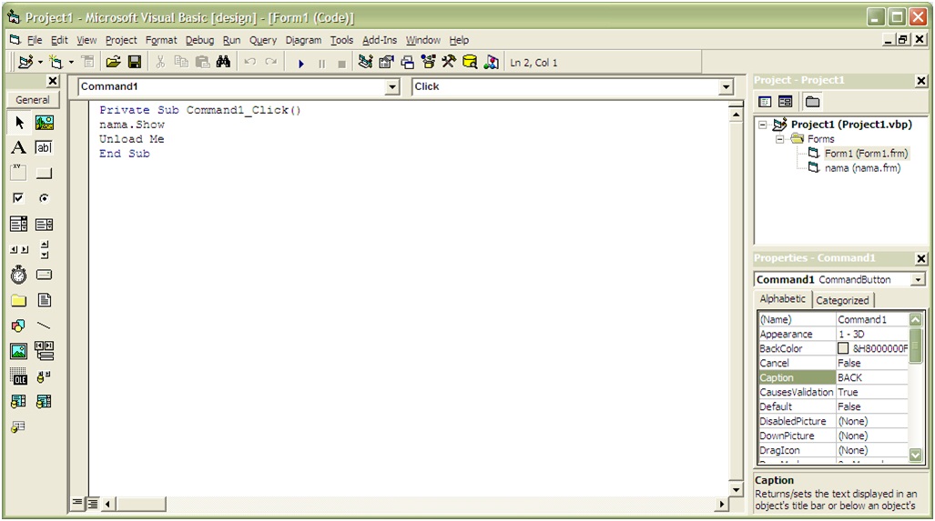Close the Toolbox panel

coord(53,81)
